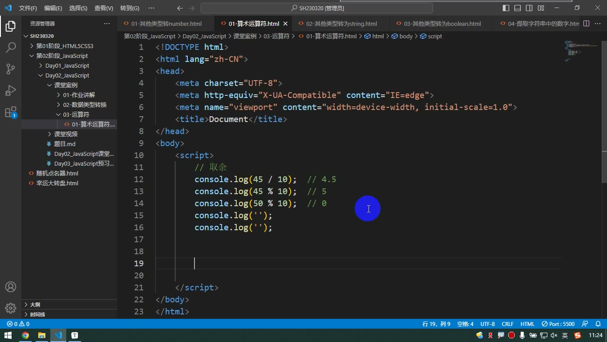Screen dimensions: 607x342
Task: Open the Source Control view
Action: click(11, 69)
